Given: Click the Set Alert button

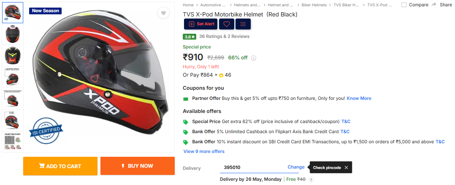Looking at the screenshot, I should pos(202,24).
